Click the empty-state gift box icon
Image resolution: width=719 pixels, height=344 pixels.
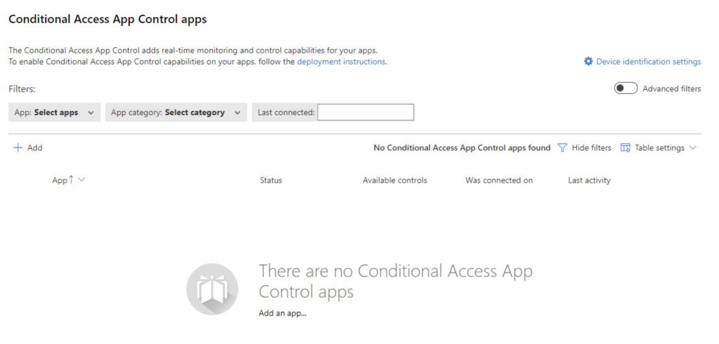[212, 289]
